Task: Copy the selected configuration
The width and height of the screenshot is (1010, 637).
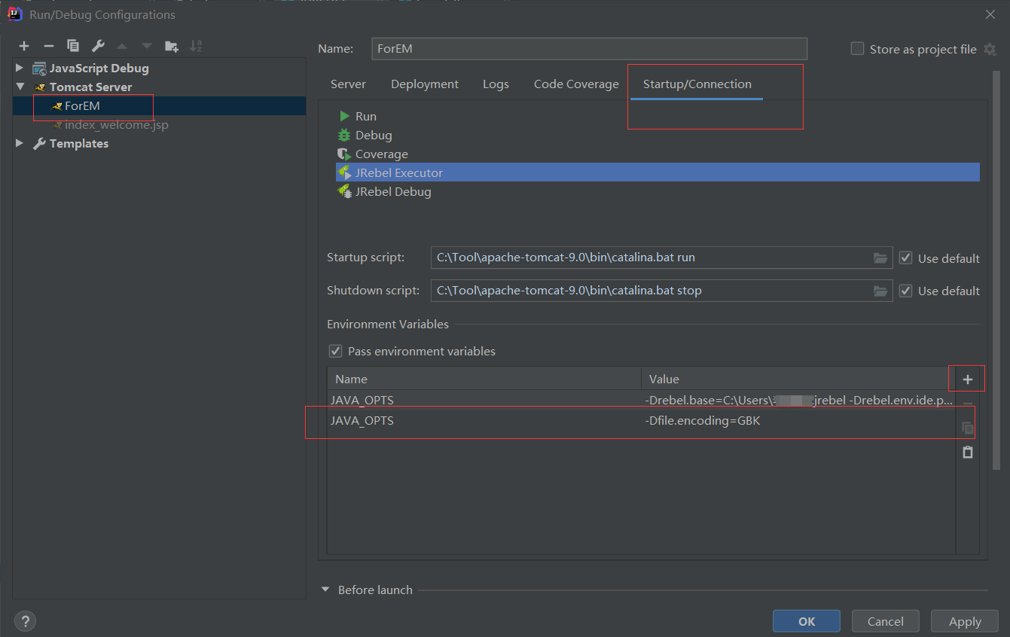Action: tap(73, 47)
